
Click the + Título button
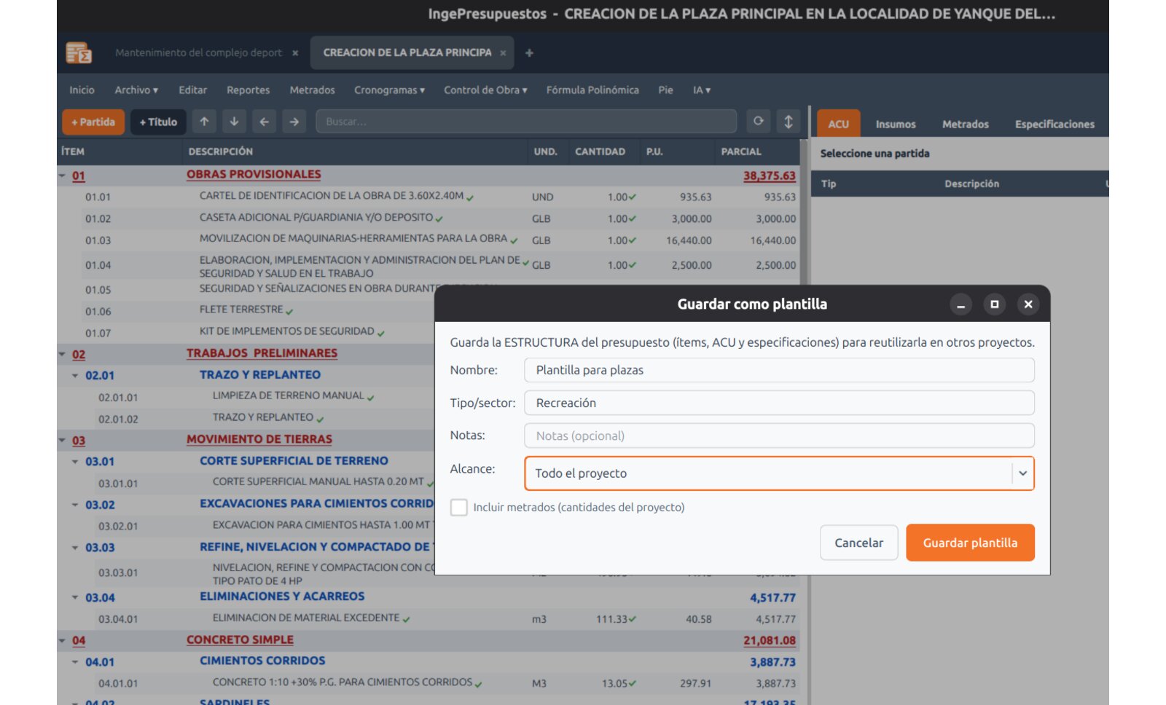(x=158, y=122)
